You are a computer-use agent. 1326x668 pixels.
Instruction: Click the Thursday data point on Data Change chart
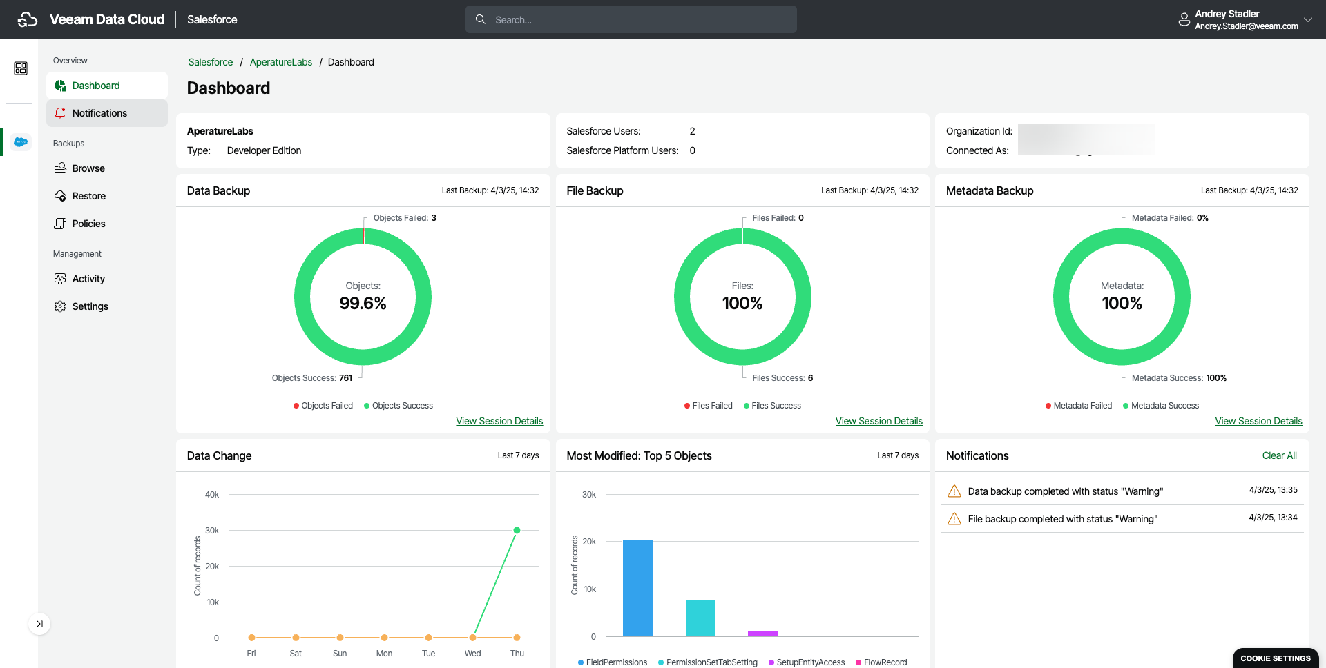click(517, 531)
